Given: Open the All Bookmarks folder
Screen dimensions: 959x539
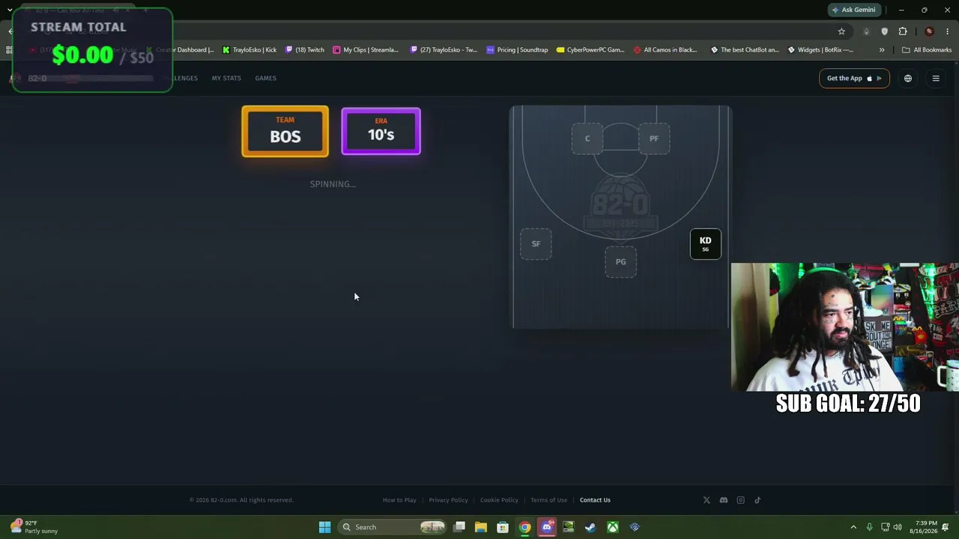Looking at the screenshot, I should pos(927,50).
